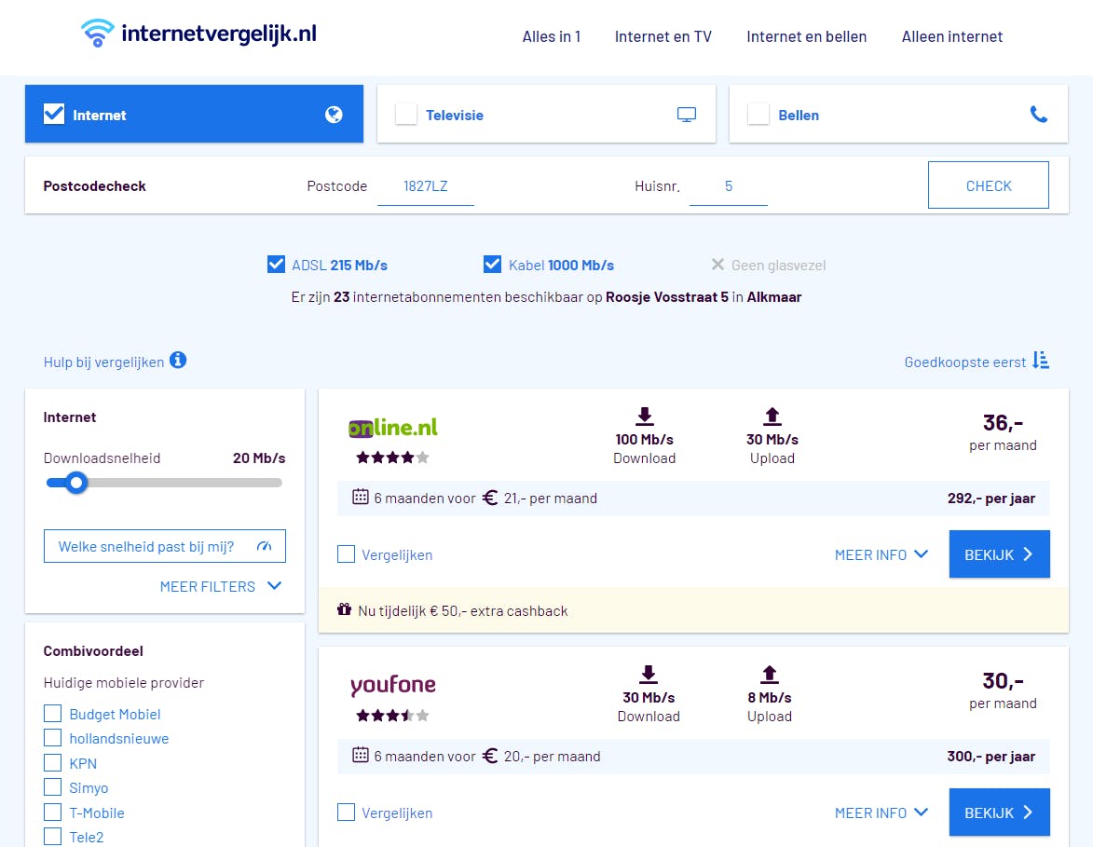Viewport: 1093px width, 847px height.
Task: Open the Internet en TV menu item
Action: [663, 36]
